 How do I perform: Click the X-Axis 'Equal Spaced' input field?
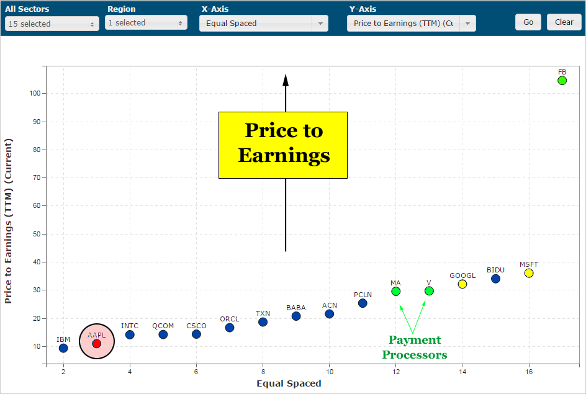coord(256,23)
